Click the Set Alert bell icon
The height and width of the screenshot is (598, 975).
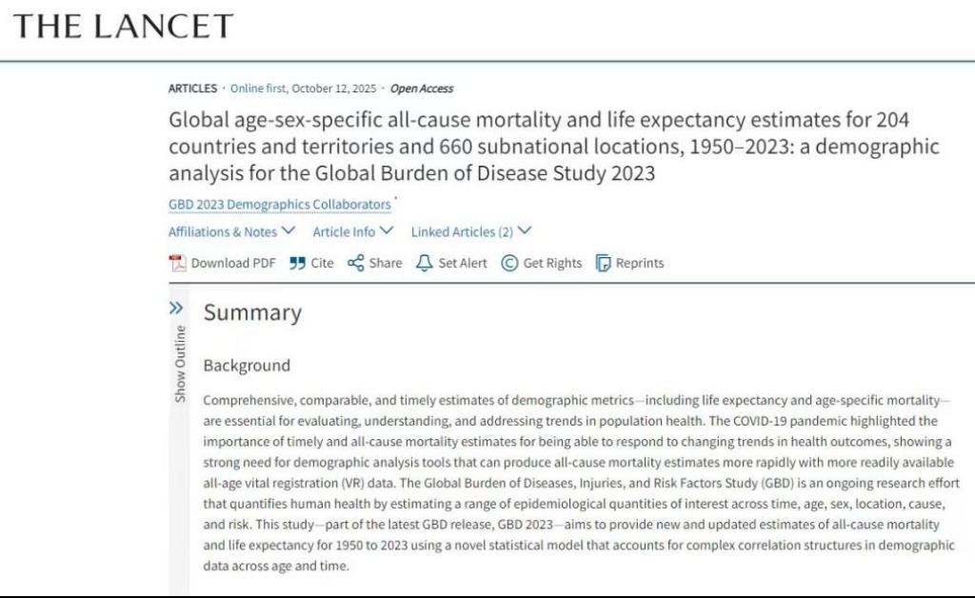click(425, 263)
